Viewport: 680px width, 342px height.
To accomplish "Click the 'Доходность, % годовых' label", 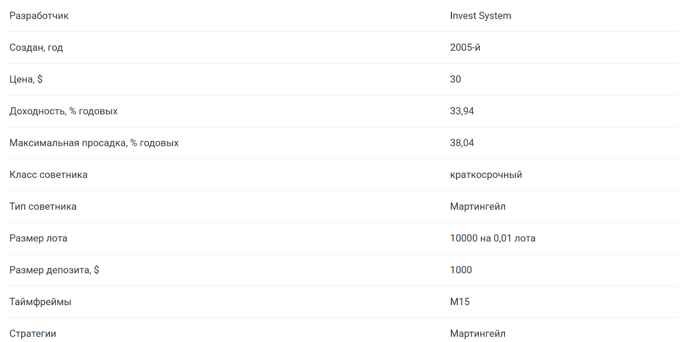I will [x=63, y=111].
